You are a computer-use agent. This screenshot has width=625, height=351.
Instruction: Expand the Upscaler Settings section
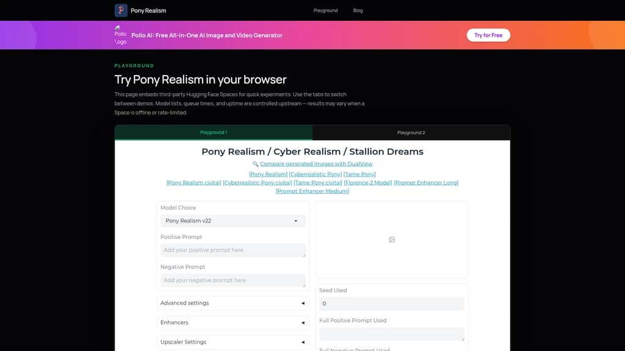[x=233, y=342]
